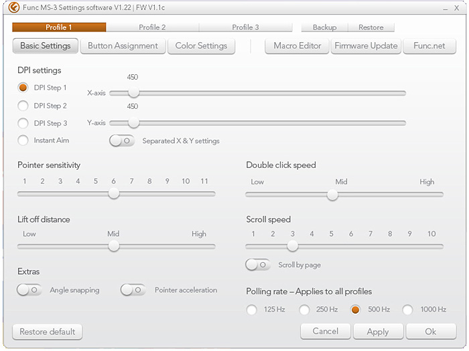
Task: Click the Scroll speed slider handle
Action: 293,246
